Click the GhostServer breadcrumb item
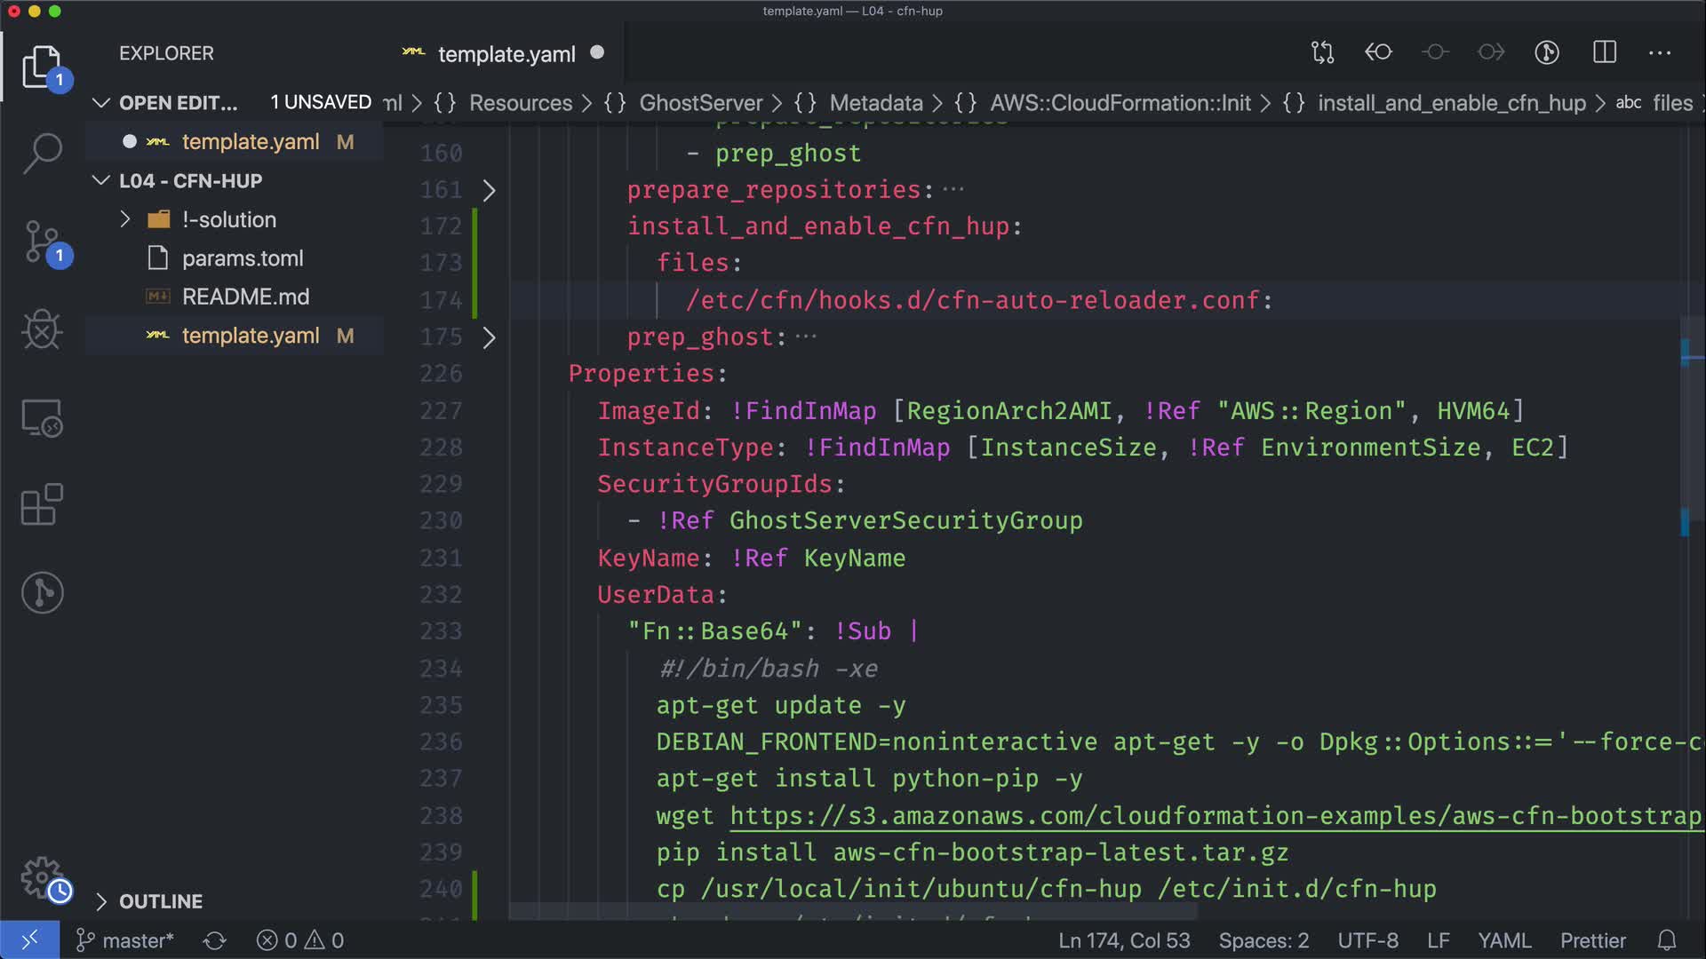The image size is (1706, 959). (700, 103)
